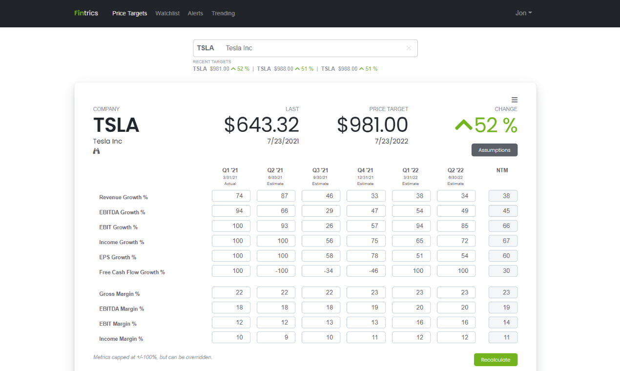Screen dimensions: 620x371
Task: Navigate to the Watchlist section
Action: point(167,13)
